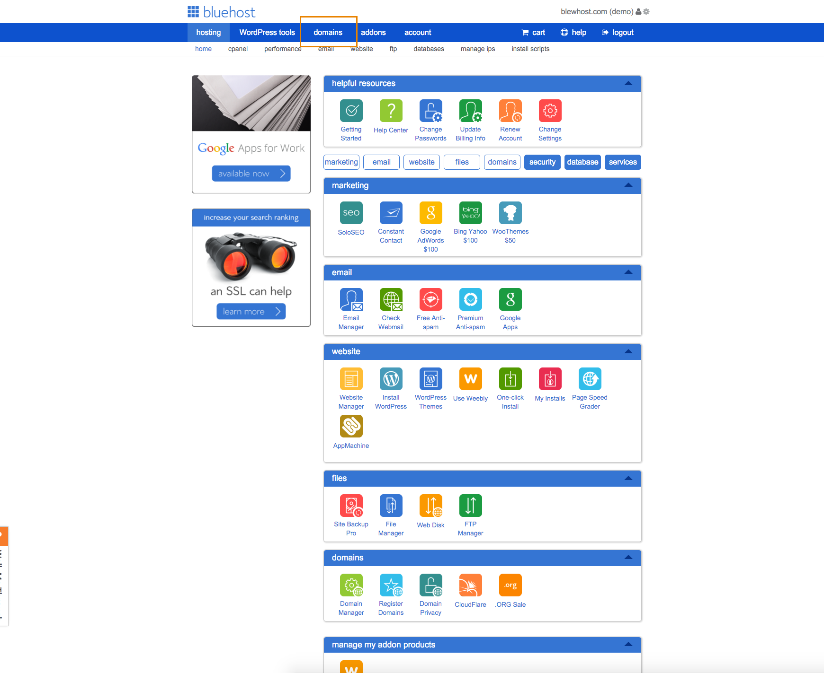The image size is (824, 673).
Task: Click the Page Speed Grader icon
Action: 590,379
